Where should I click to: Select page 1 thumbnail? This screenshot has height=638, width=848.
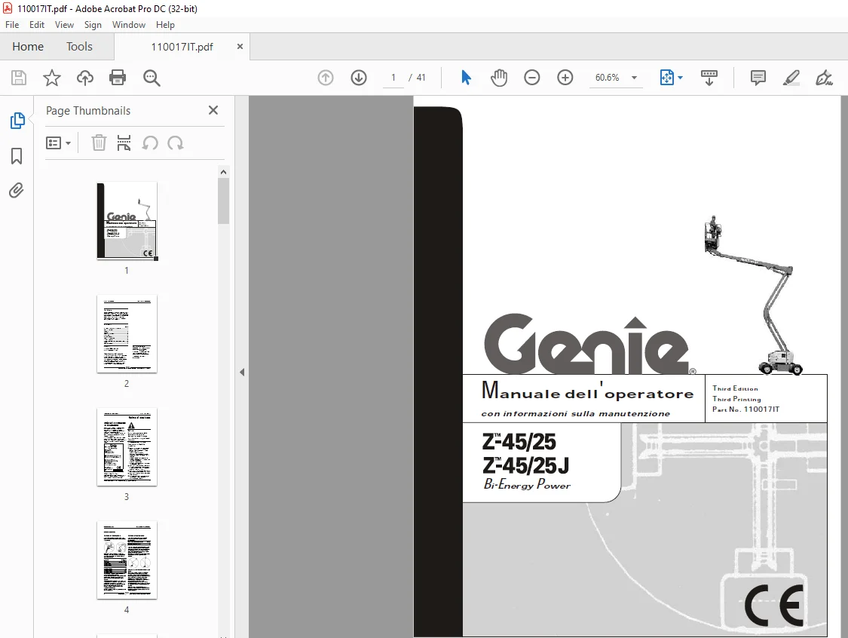[x=127, y=221]
